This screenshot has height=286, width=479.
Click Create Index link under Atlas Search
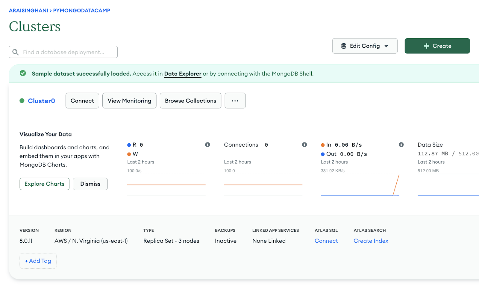[371, 241]
